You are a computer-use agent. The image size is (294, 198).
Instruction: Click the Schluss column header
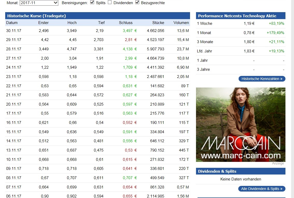pyautogui.click(x=125, y=23)
